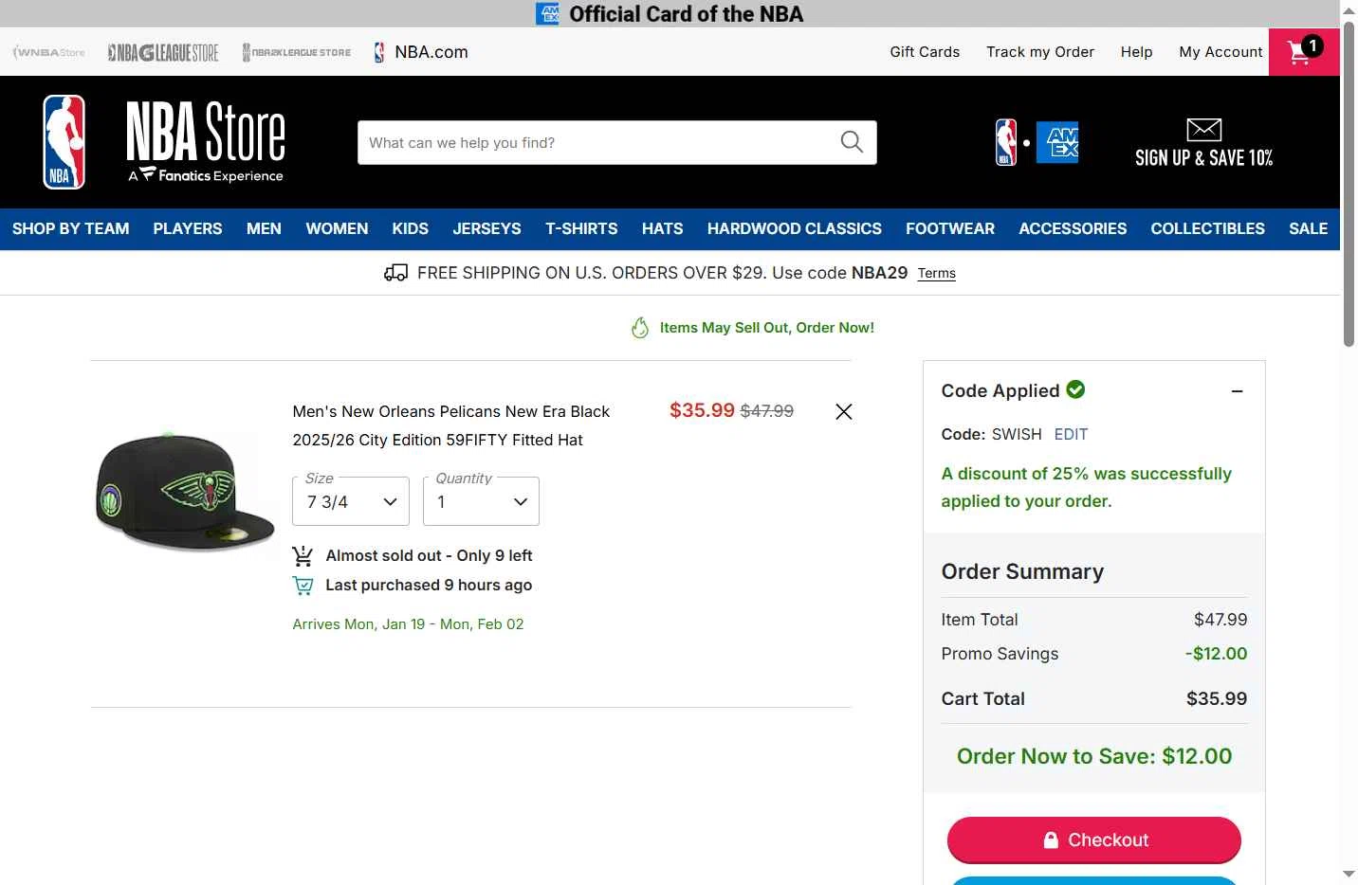The height and width of the screenshot is (885, 1358).
Task: Visit the NBA G League Store logo
Action: point(163,52)
